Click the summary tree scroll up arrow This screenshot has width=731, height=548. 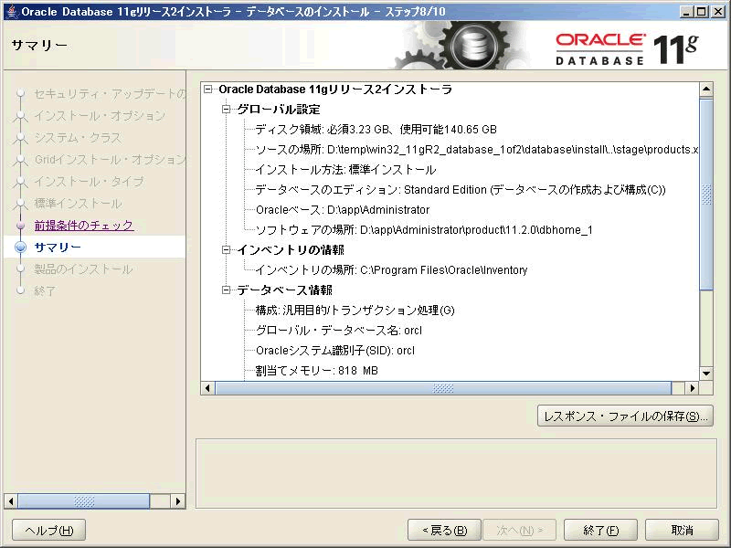705,90
